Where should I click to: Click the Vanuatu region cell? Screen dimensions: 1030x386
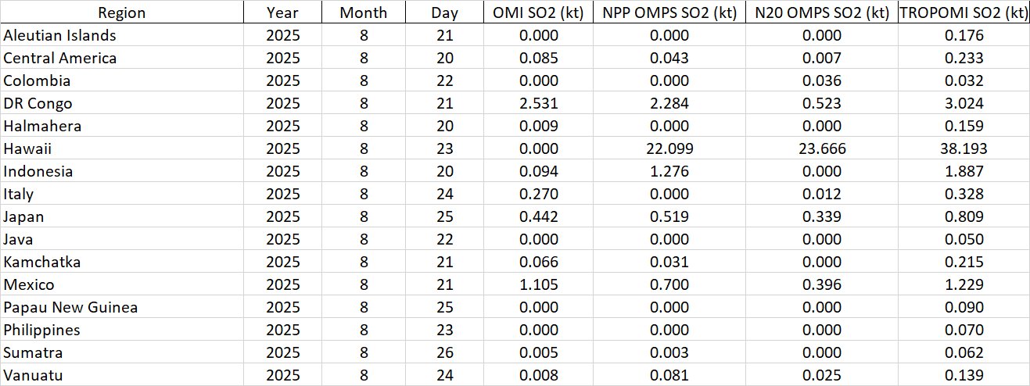tap(33, 375)
